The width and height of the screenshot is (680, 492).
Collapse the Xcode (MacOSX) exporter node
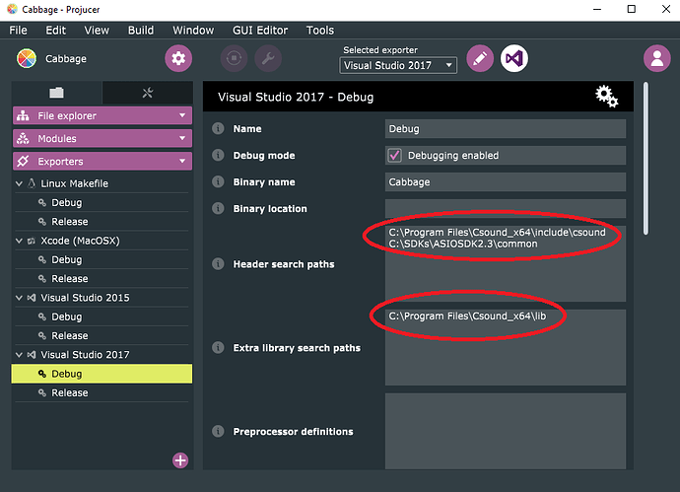[19, 241]
